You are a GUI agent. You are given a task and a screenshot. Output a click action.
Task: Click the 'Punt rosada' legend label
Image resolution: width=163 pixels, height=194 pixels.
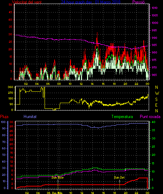pyautogui.click(x=150, y=117)
